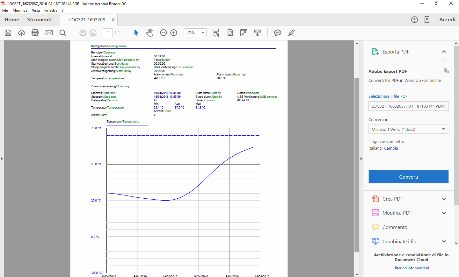Click the page number input field
The height and width of the screenshot is (277, 459).
[x=108, y=33]
